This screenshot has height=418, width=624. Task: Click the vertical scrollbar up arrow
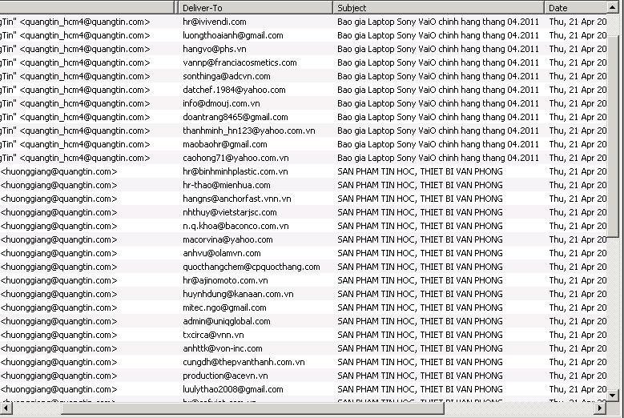tap(613, 6)
